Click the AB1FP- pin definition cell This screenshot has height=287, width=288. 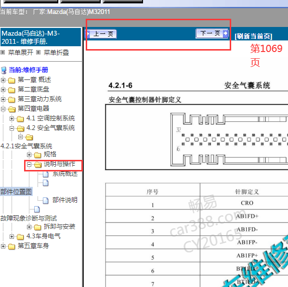coord(247,242)
